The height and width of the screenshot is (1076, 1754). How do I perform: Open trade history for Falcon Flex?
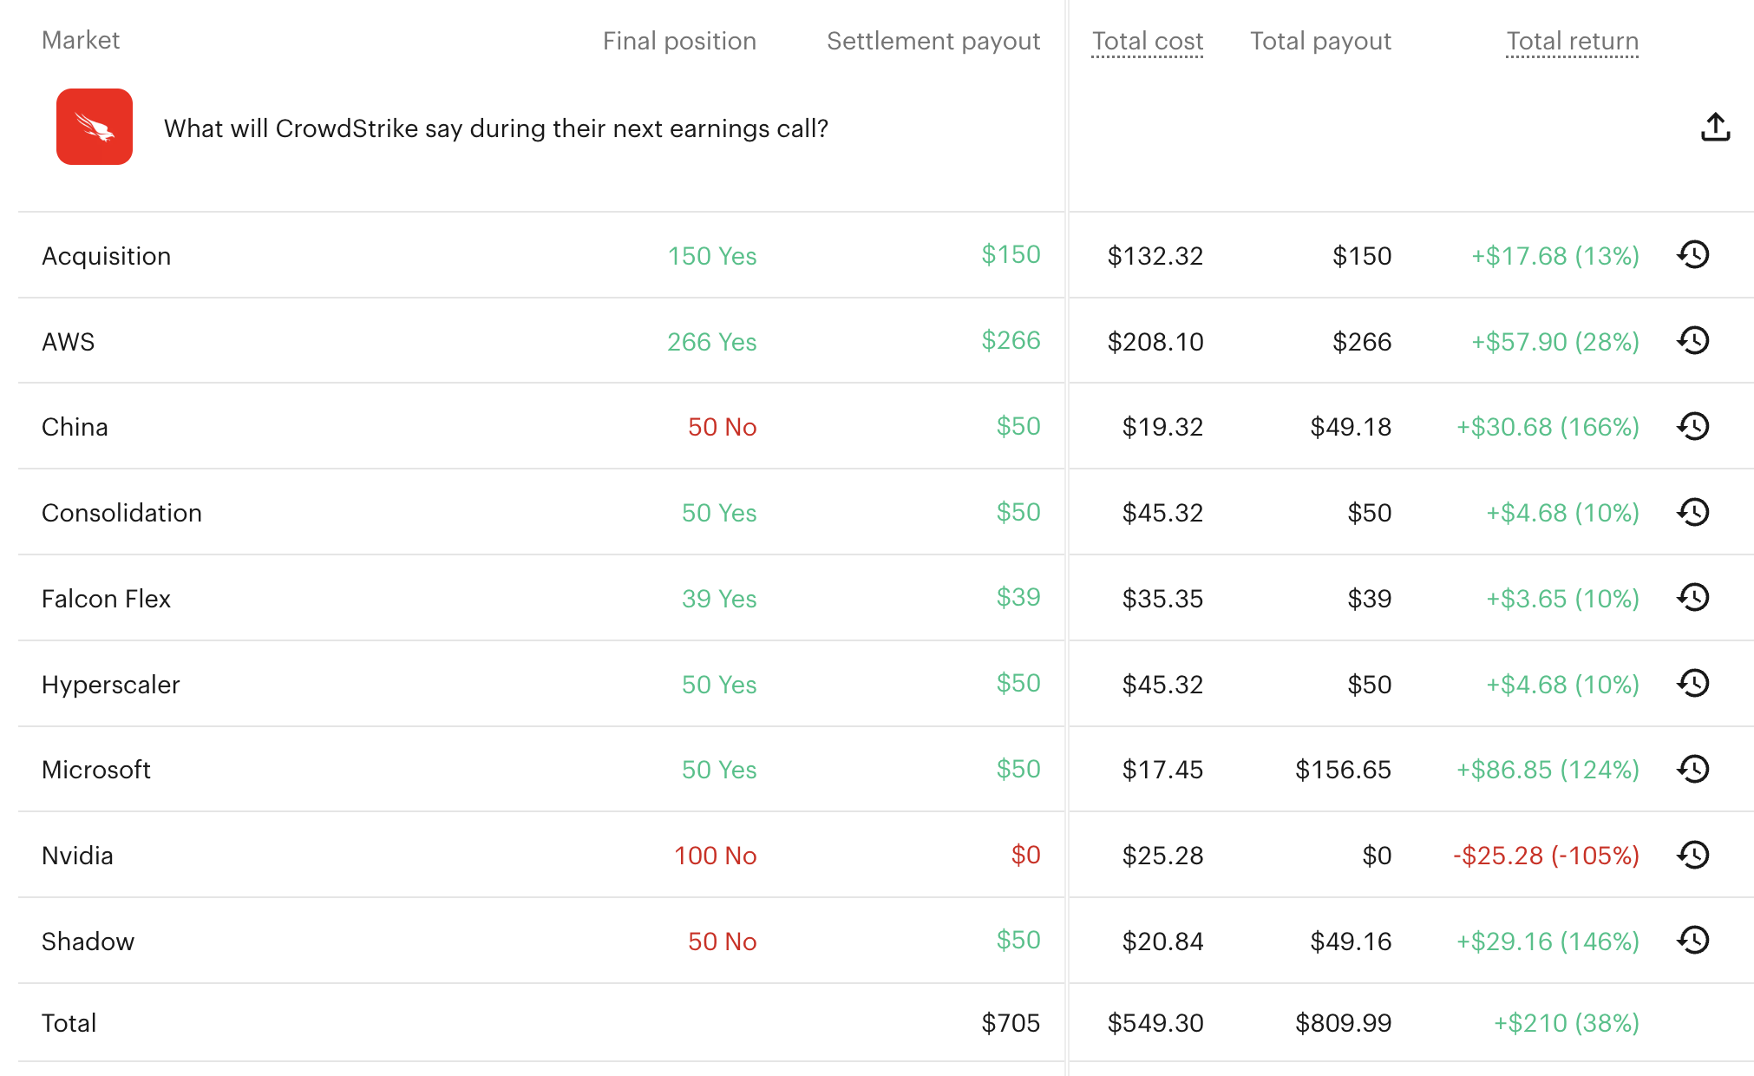tap(1692, 598)
